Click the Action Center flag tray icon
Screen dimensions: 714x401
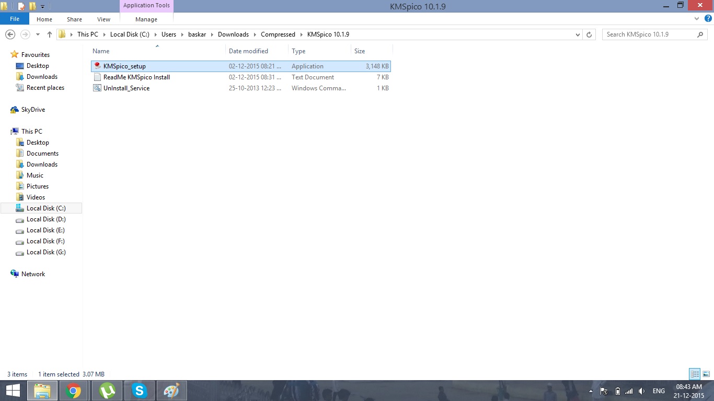tap(604, 391)
